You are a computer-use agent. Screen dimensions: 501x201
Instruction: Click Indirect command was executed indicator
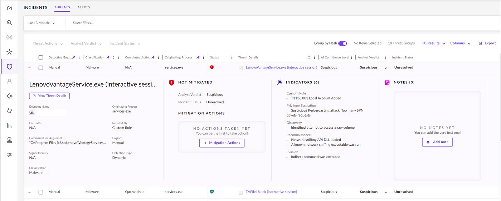[315, 157]
